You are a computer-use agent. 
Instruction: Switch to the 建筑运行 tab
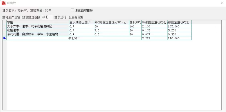[60, 18]
